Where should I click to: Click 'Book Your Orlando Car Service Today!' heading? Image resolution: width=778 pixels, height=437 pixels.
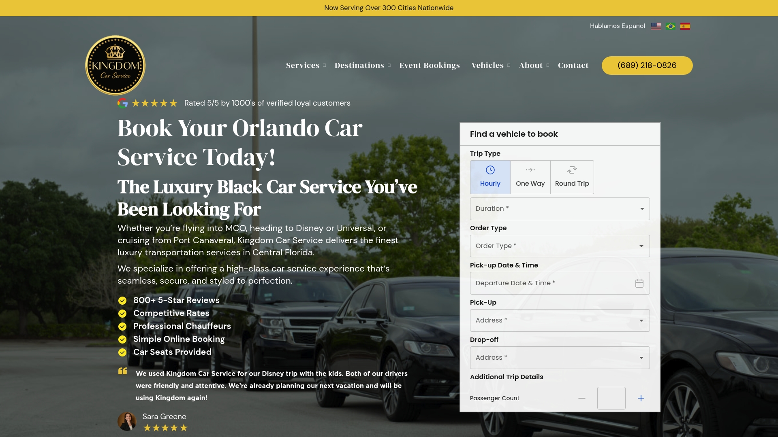(x=240, y=142)
